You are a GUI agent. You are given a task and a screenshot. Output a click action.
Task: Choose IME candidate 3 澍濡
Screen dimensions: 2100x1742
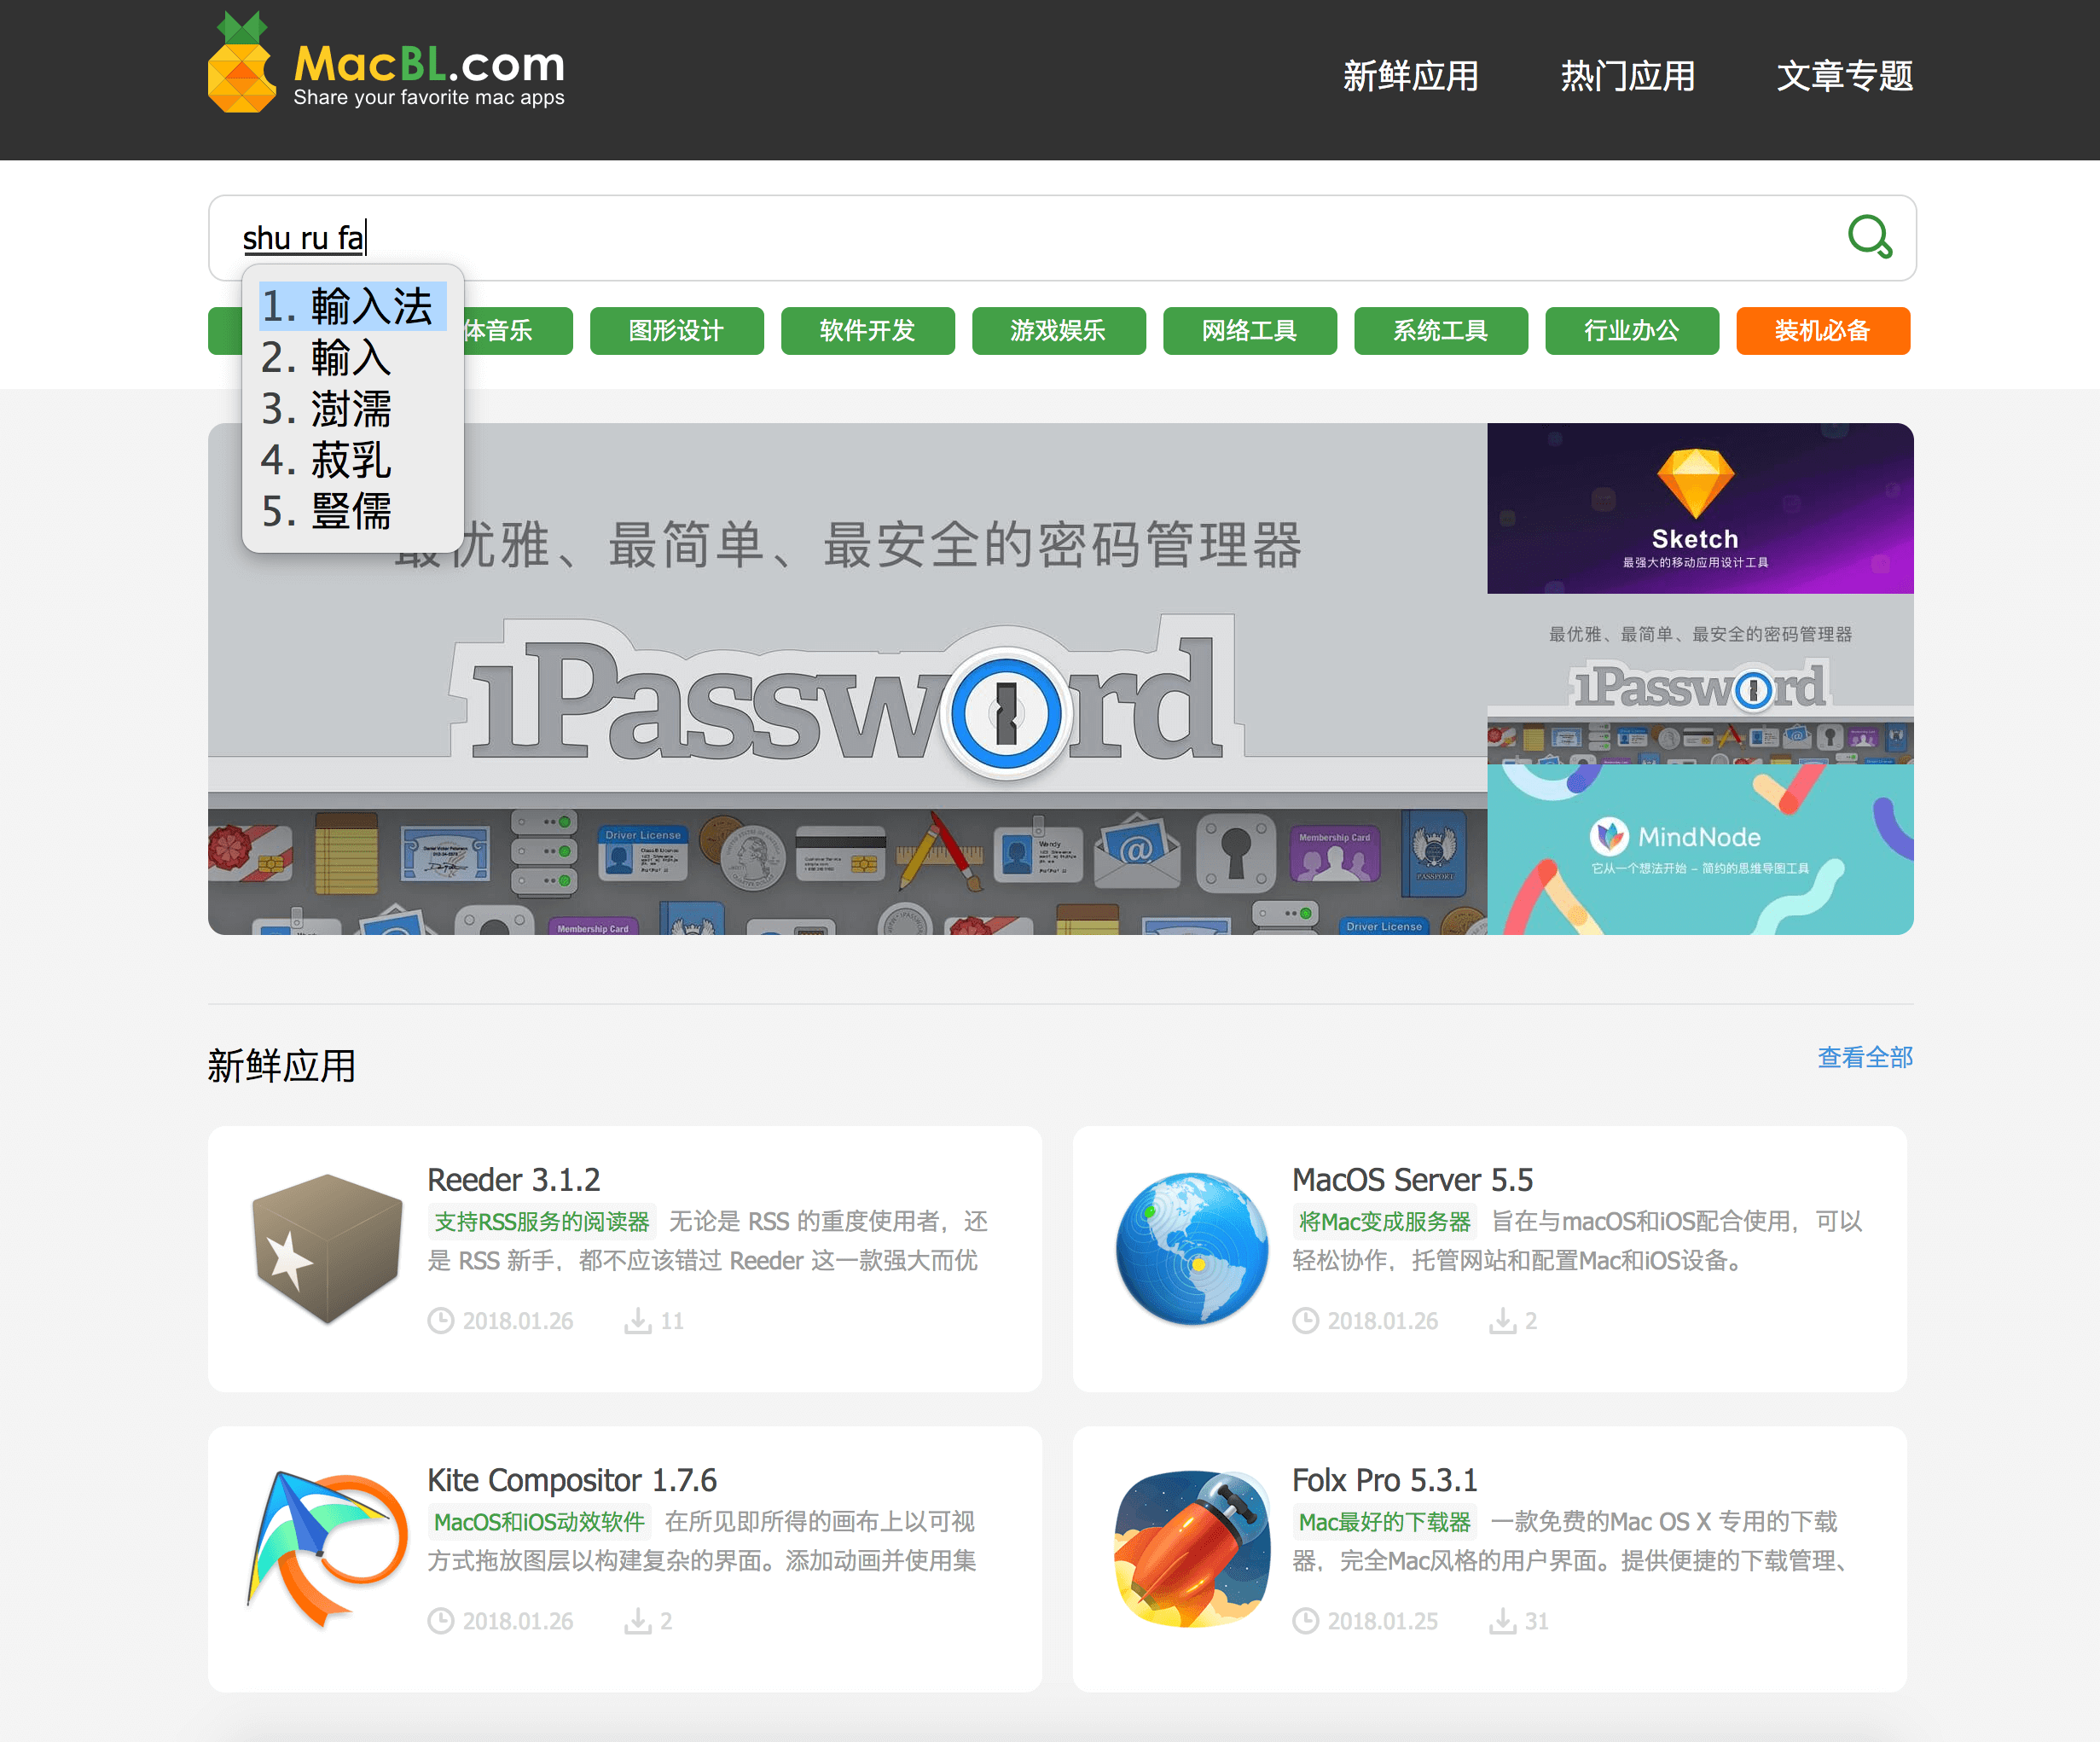tap(352, 409)
